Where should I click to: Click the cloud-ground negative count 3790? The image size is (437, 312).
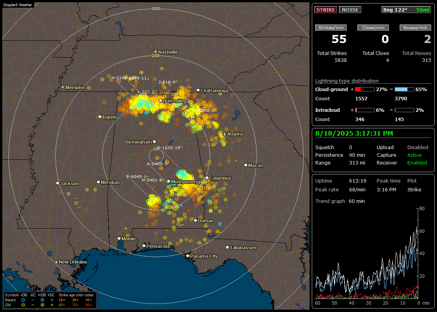[x=401, y=99]
